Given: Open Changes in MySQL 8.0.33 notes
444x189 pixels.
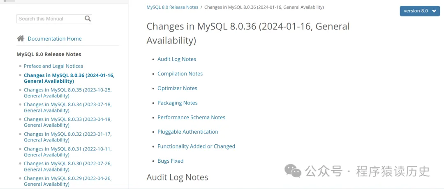Looking at the screenshot, I should [x=68, y=122].
